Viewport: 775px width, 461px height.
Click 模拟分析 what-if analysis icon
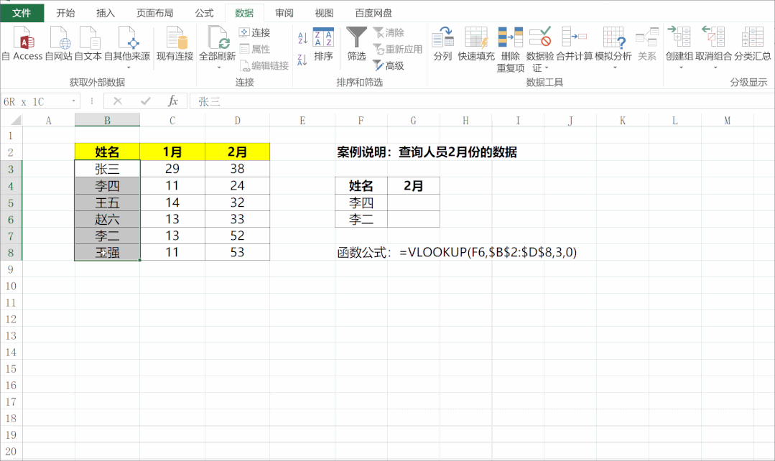pyautogui.click(x=613, y=39)
